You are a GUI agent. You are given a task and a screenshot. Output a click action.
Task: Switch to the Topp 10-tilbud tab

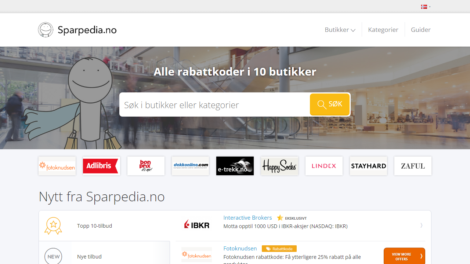pos(104,226)
